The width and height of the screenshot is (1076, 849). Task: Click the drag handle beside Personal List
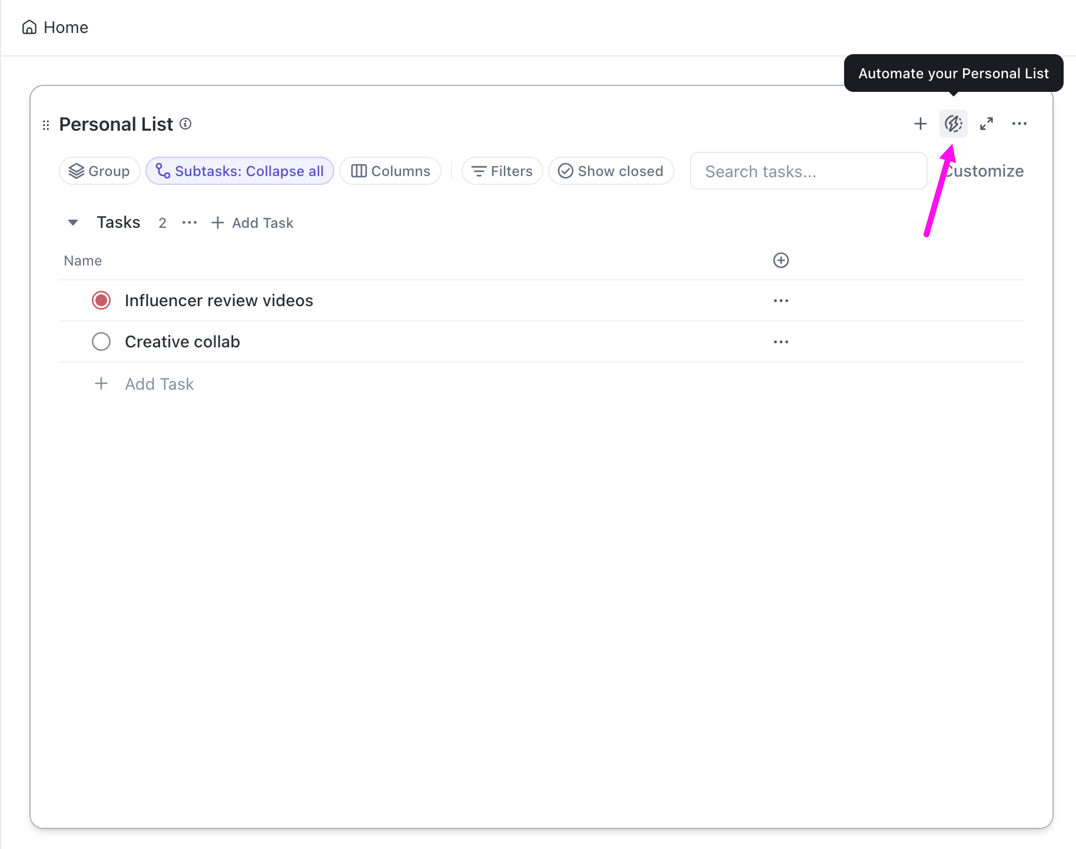tap(46, 125)
